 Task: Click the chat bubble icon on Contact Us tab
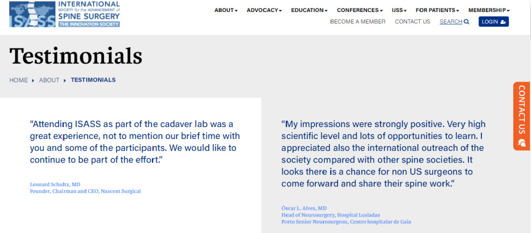[x=522, y=143]
